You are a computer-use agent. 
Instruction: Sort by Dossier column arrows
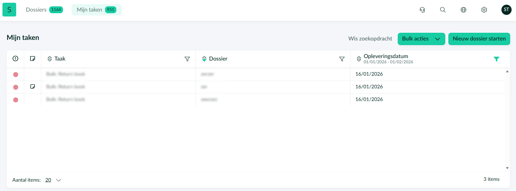[x=204, y=59]
